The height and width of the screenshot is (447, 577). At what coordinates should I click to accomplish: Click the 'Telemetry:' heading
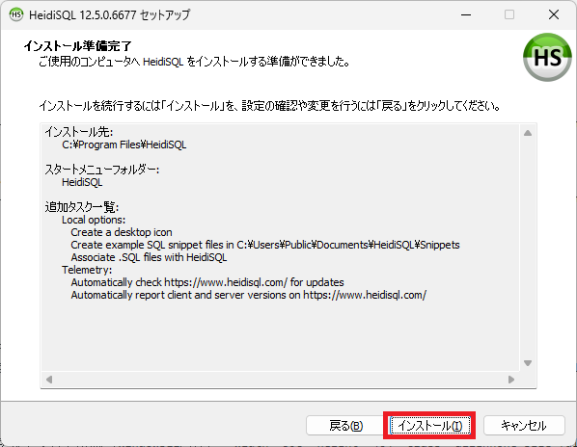click(87, 270)
